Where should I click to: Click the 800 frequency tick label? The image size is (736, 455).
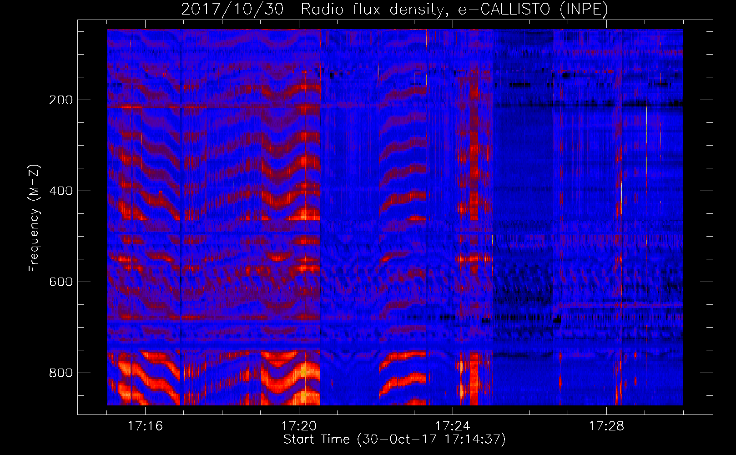pos(61,373)
